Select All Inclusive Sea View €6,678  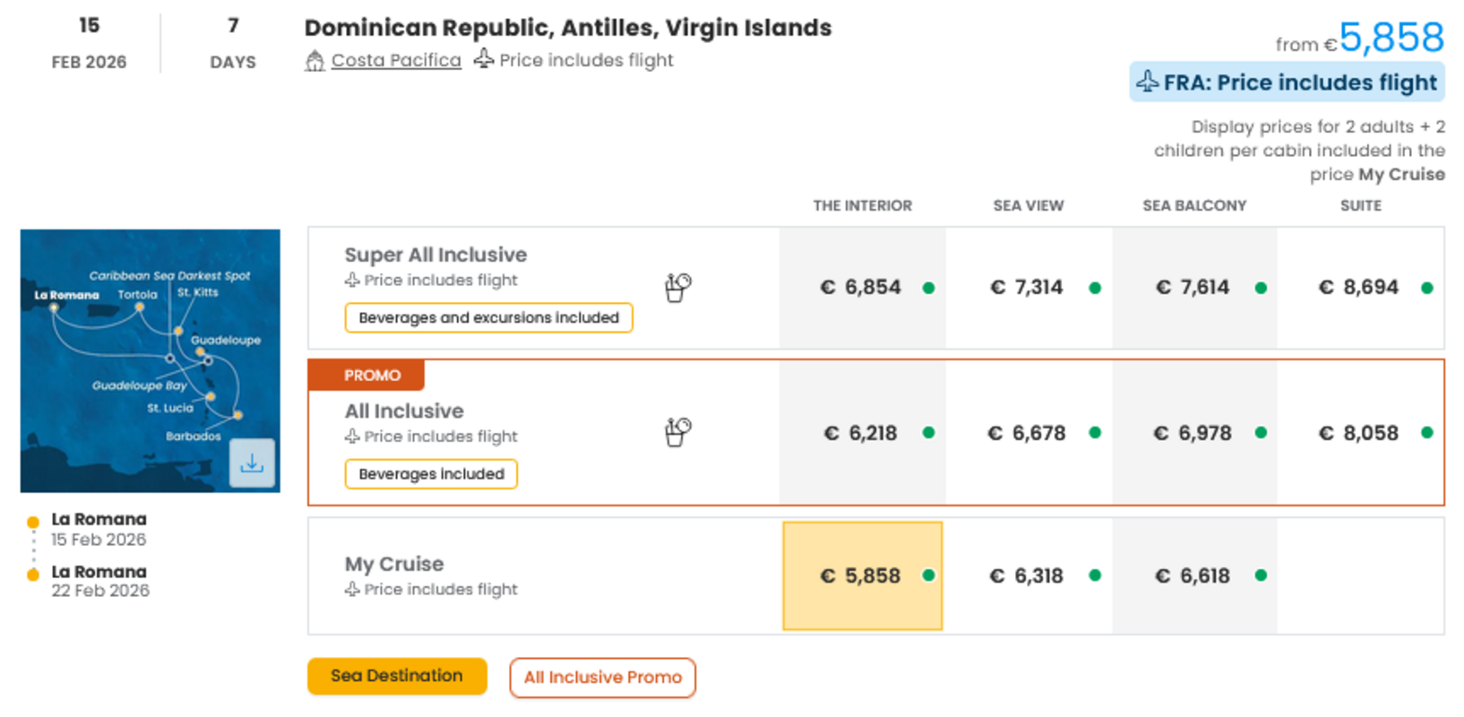point(1028,433)
